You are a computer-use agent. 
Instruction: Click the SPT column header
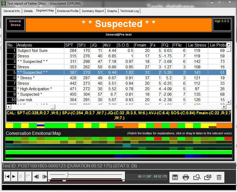(71, 45)
